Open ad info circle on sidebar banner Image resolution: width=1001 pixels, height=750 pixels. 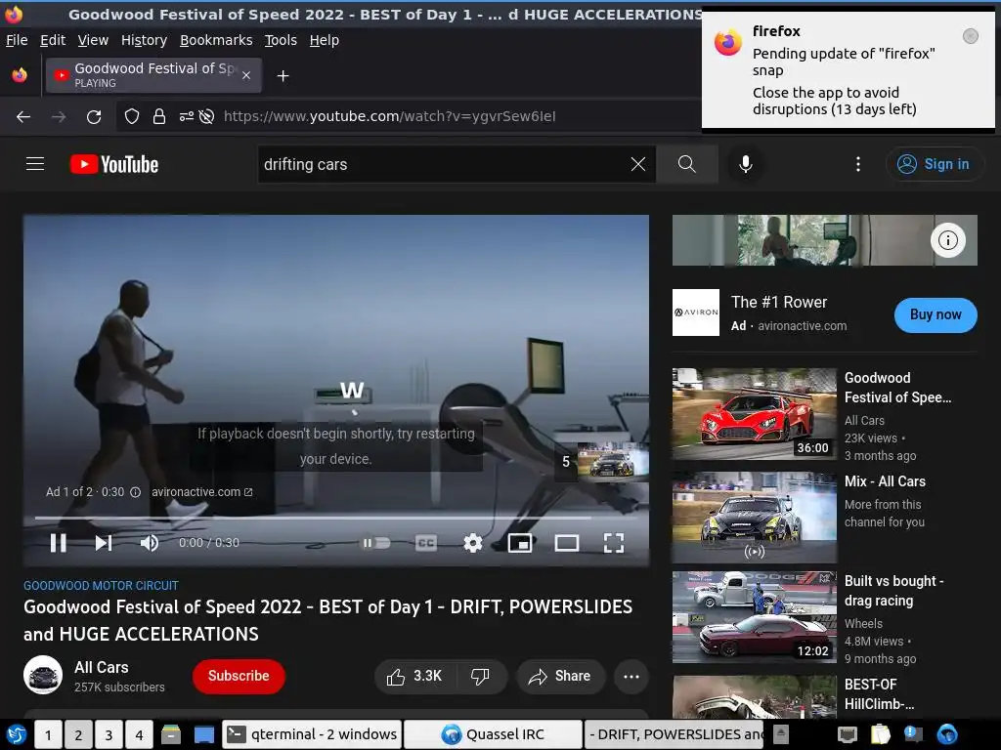point(947,240)
